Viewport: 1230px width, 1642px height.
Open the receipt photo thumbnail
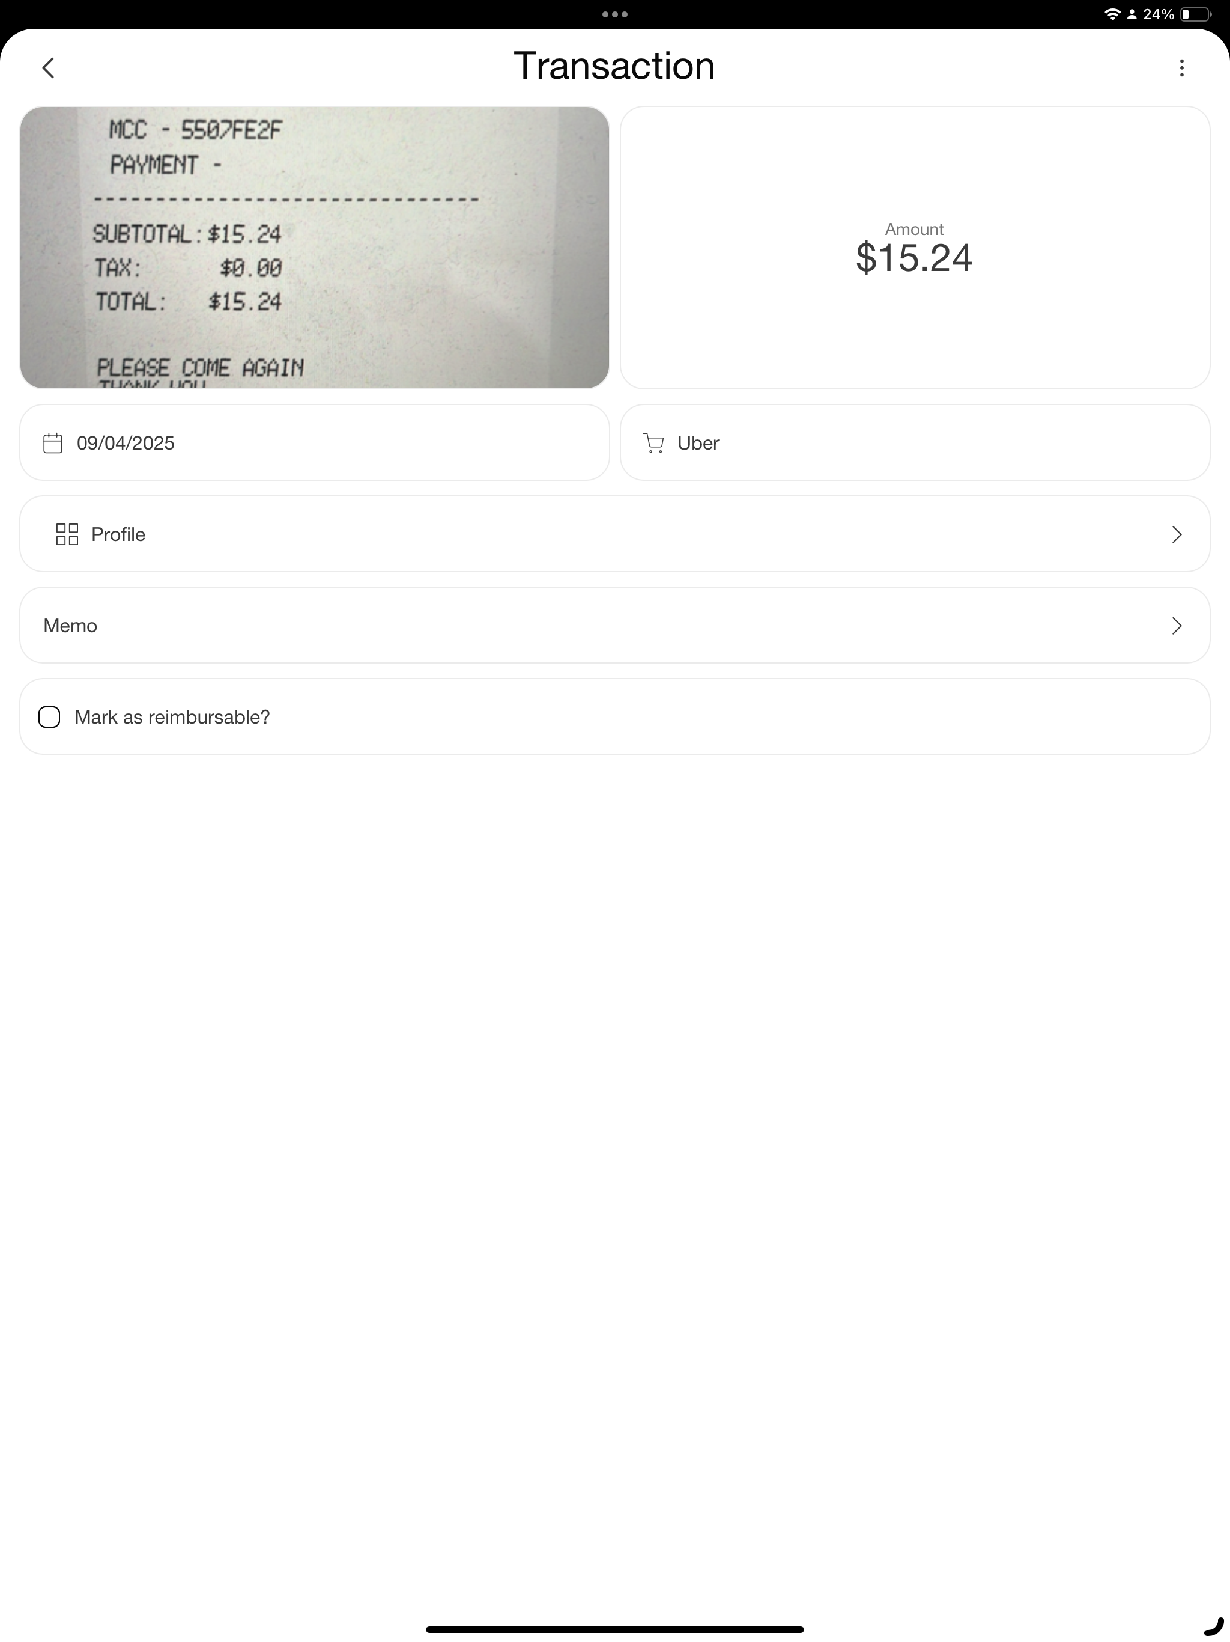pyautogui.click(x=315, y=247)
